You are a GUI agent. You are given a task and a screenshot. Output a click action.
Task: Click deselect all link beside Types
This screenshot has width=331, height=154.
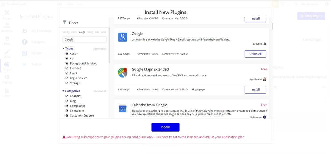coord(100,49)
